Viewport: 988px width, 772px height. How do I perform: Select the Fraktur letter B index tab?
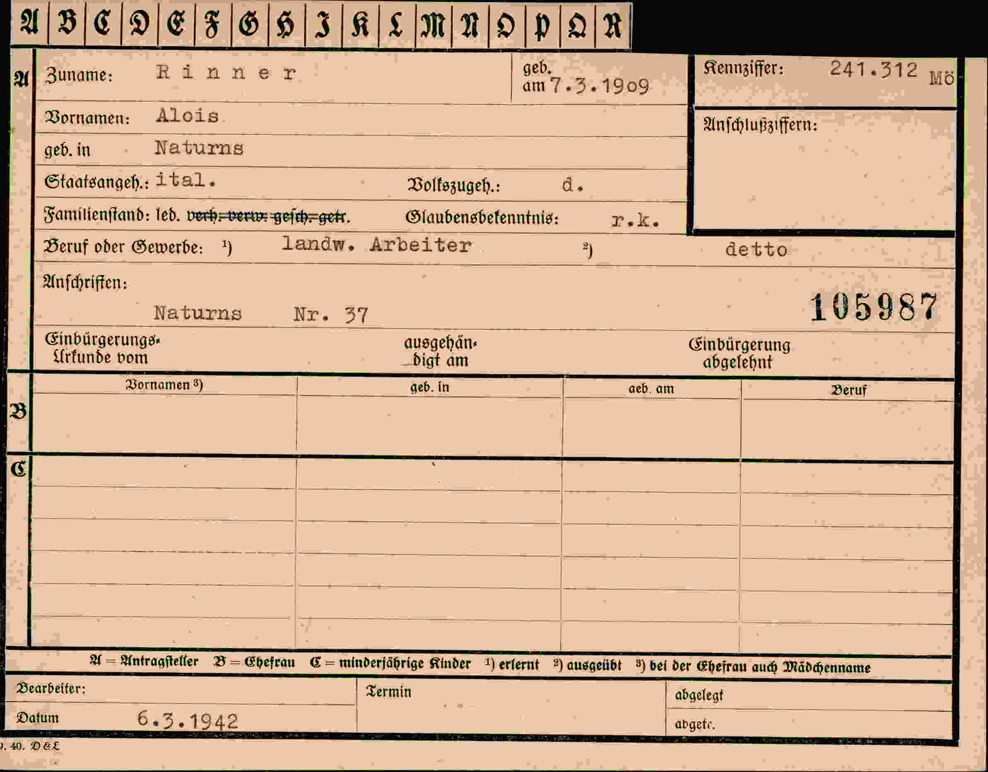point(67,24)
